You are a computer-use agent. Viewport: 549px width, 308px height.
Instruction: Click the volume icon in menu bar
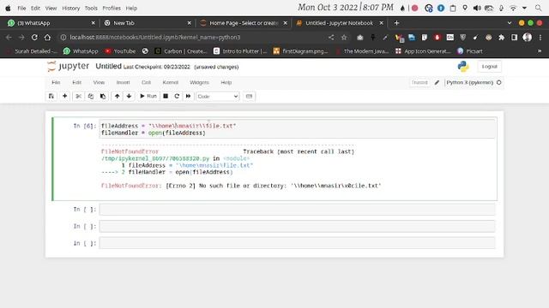click(477, 8)
